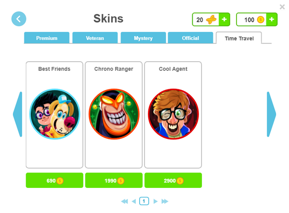The image size is (289, 213).
Task: Switch to the Official tab
Action: pos(190,38)
